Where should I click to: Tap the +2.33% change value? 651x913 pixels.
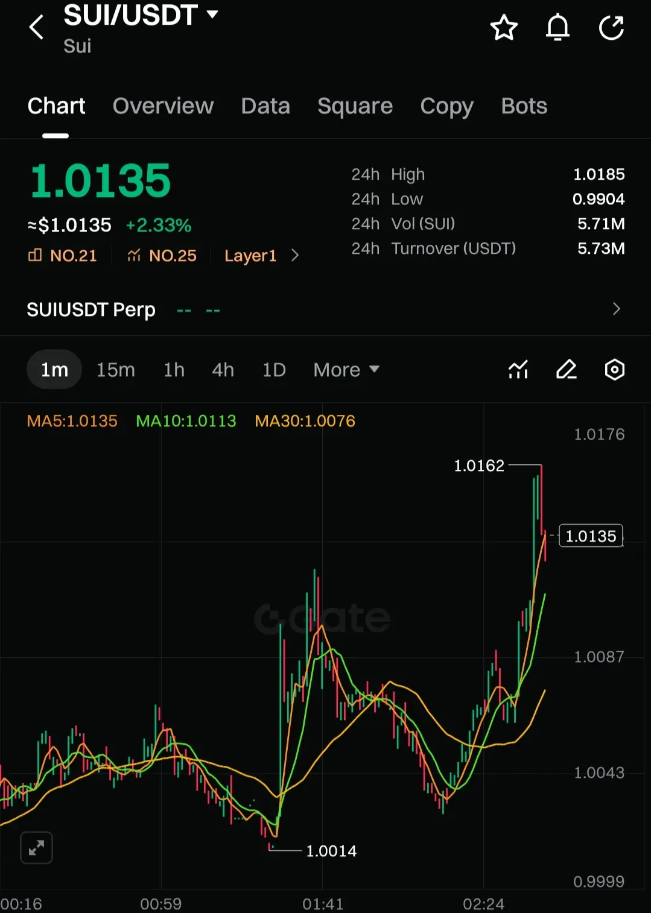click(158, 226)
